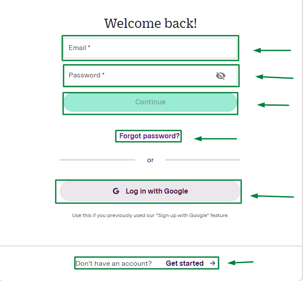The height and width of the screenshot is (281, 303).
Task: Click the "Don't have an account?" text
Action: [x=114, y=264]
